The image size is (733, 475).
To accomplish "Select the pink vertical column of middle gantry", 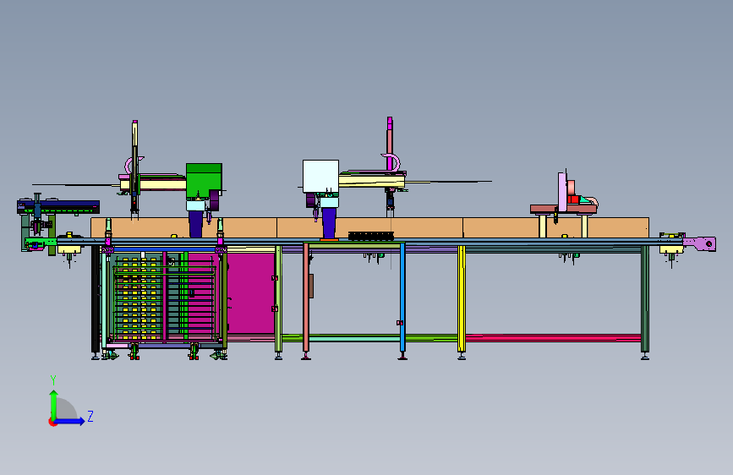I will click(x=390, y=144).
